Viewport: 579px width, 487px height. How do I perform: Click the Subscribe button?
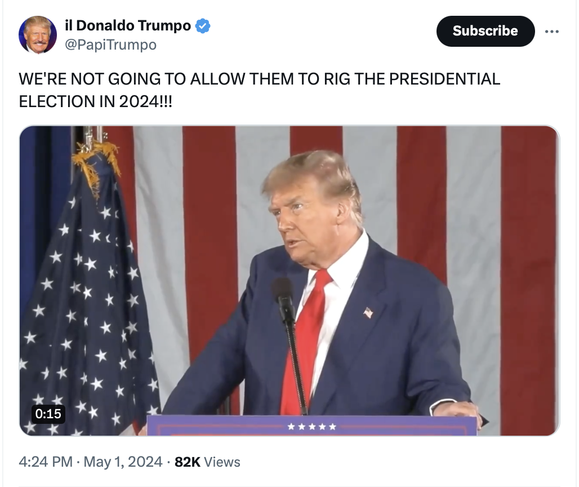[485, 31]
